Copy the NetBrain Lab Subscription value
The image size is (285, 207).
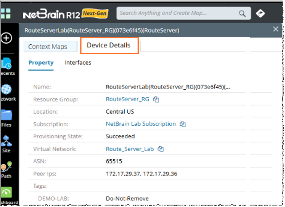click(183, 124)
